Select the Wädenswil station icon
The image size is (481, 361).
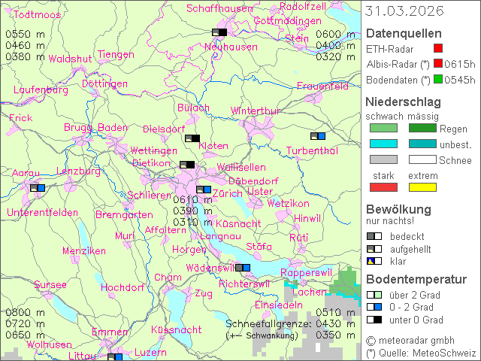[x=243, y=267]
